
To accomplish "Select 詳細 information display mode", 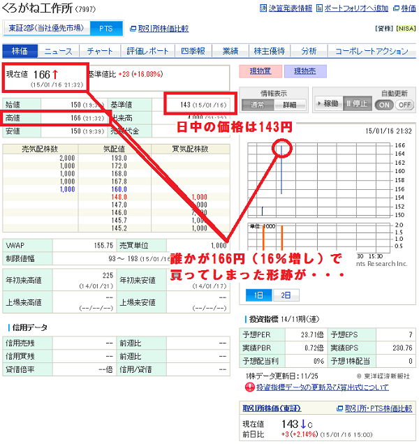I will tap(290, 105).
